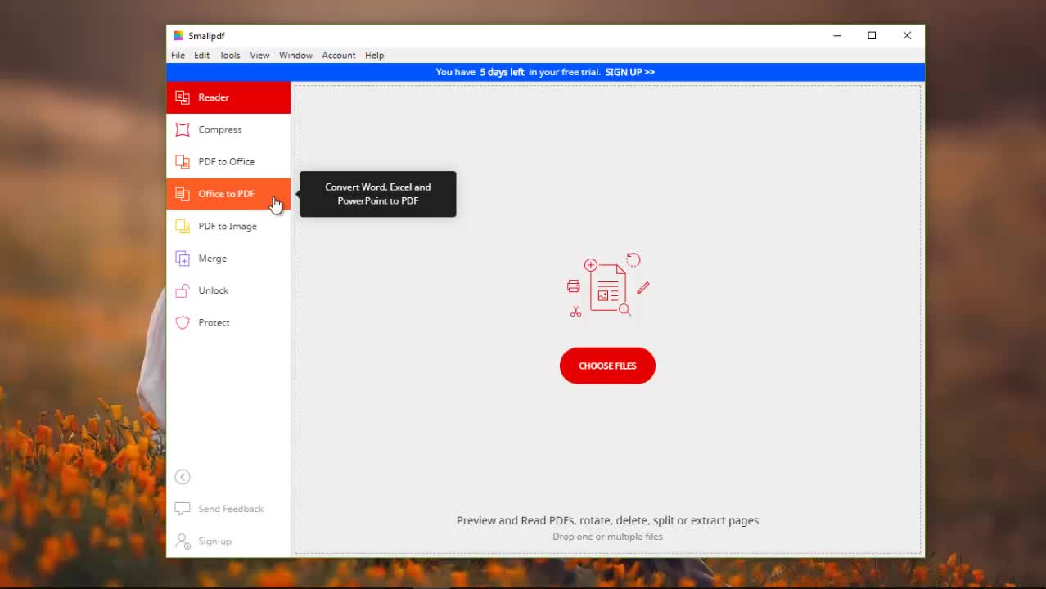Image resolution: width=1046 pixels, height=589 pixels.
Task: Click the Send Feedback link text
Action: 231,509
